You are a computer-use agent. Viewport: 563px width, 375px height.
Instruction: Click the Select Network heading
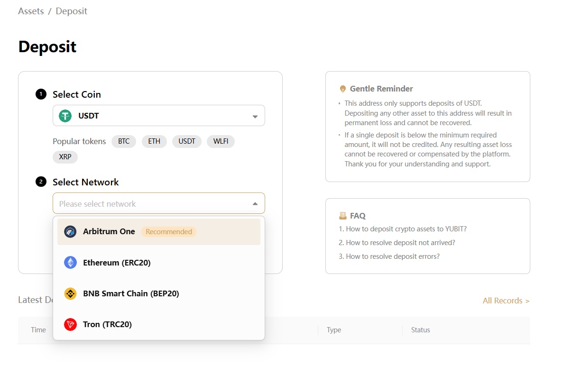85,182
